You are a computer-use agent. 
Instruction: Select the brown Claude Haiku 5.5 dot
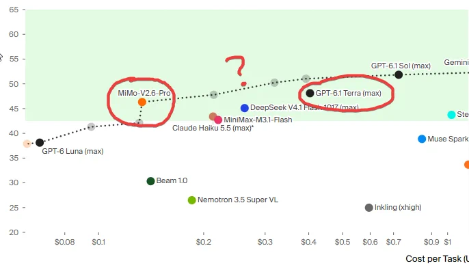pyautogui.click(x=213, y=116)
